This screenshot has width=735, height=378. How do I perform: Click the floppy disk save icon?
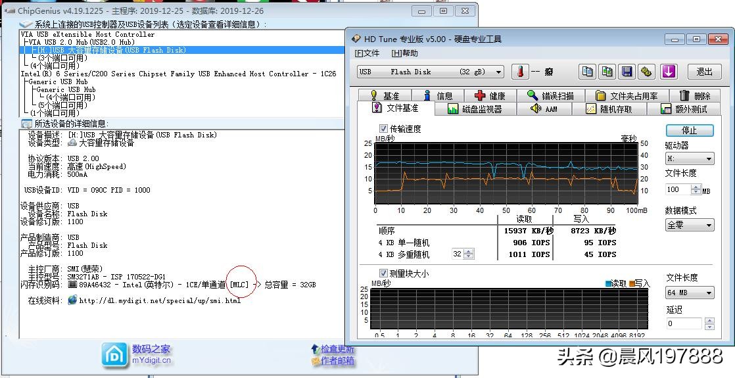click(x=627, y=72)
